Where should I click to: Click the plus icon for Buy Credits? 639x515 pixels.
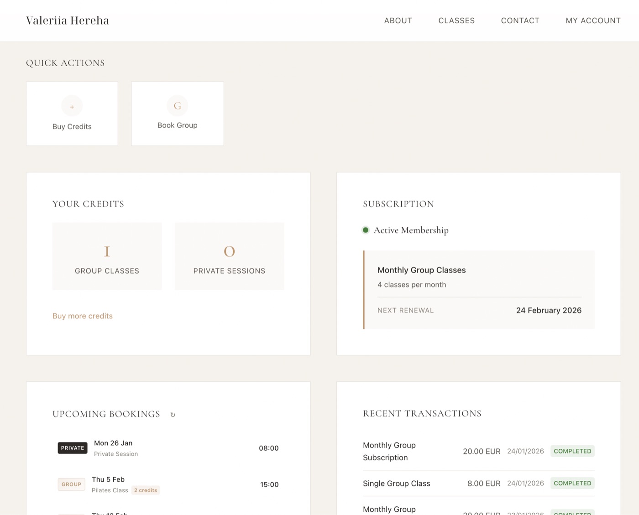72,106
